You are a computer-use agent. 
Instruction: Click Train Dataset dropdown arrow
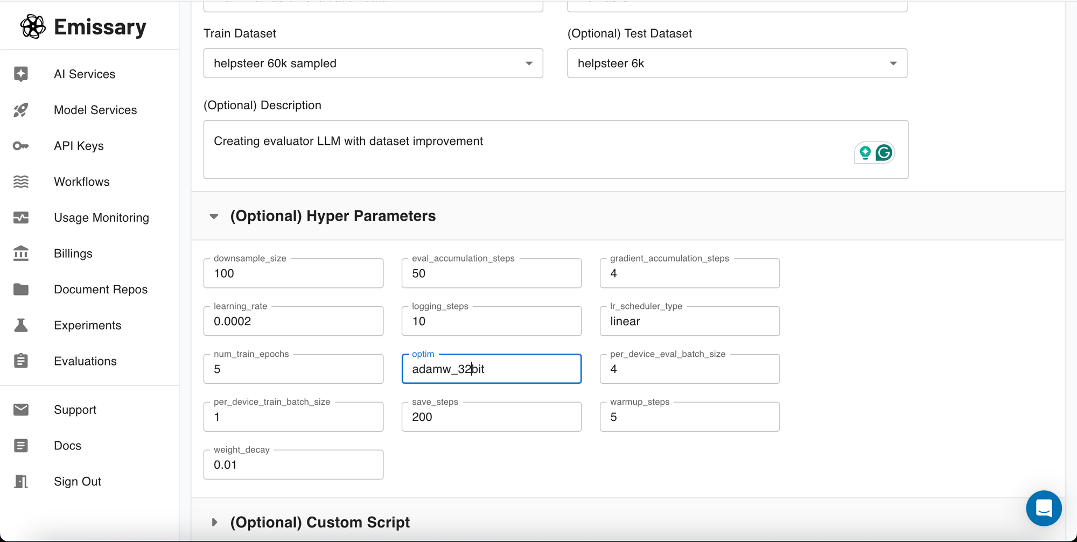coord(529,64)
